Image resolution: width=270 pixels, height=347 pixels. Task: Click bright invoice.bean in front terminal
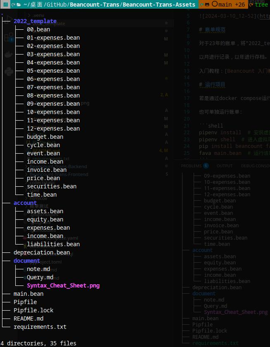point(47,170)
